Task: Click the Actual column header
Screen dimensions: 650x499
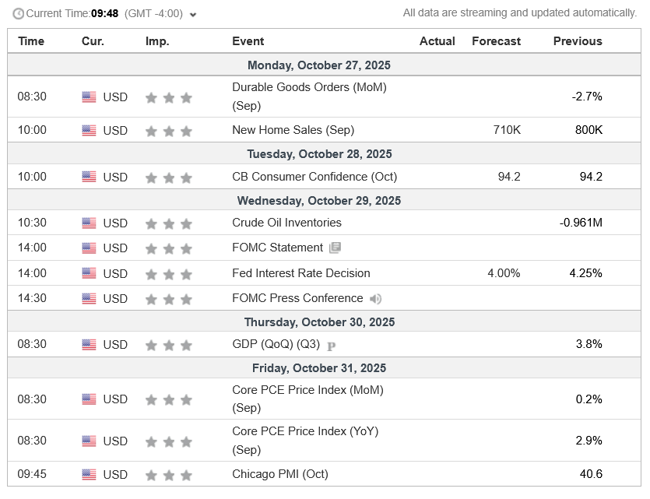Action: point(437,41)
